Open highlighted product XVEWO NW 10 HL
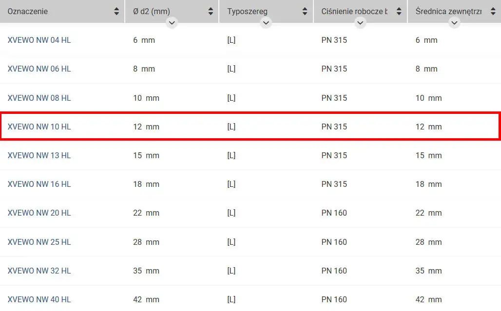Viewport: 501px width, 311px height. (39, 127)
